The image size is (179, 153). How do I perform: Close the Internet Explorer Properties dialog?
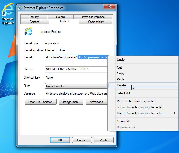[x=109, y=7]
